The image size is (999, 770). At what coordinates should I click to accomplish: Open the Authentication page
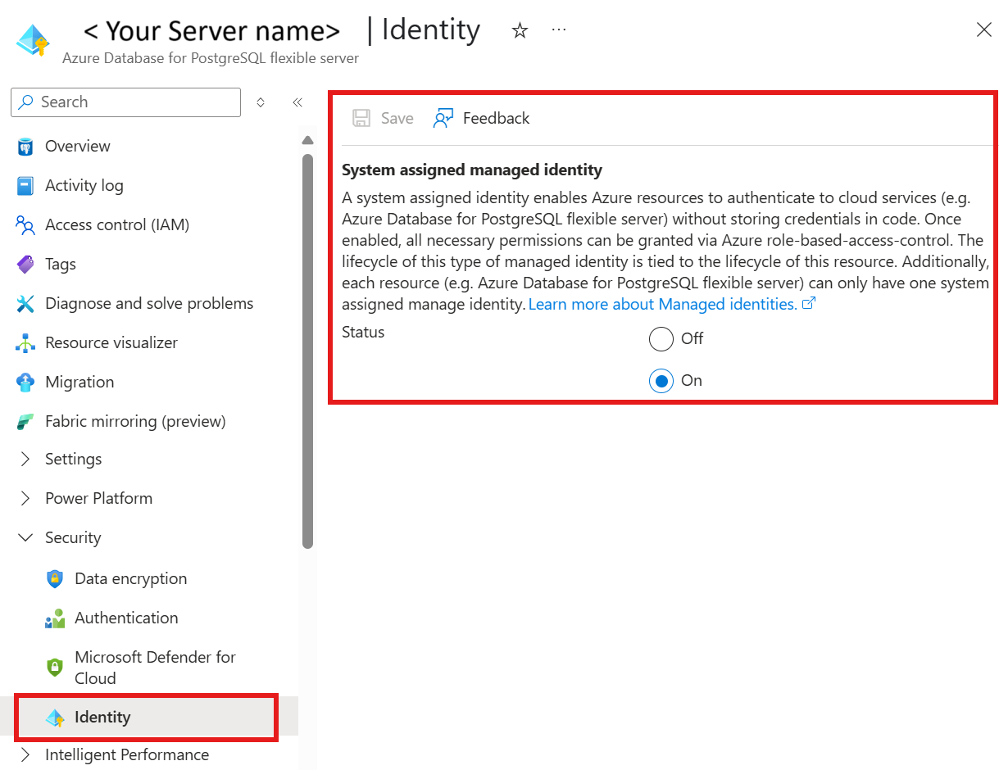coord(126,618)
